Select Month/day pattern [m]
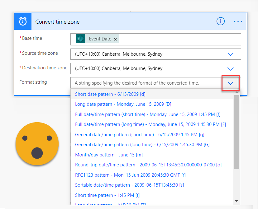The height and width of the screenshot is (209, 258). coord(152,155)
